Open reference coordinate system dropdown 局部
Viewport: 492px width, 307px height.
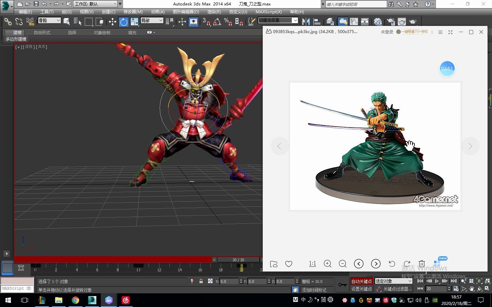[x=152, y=20]
